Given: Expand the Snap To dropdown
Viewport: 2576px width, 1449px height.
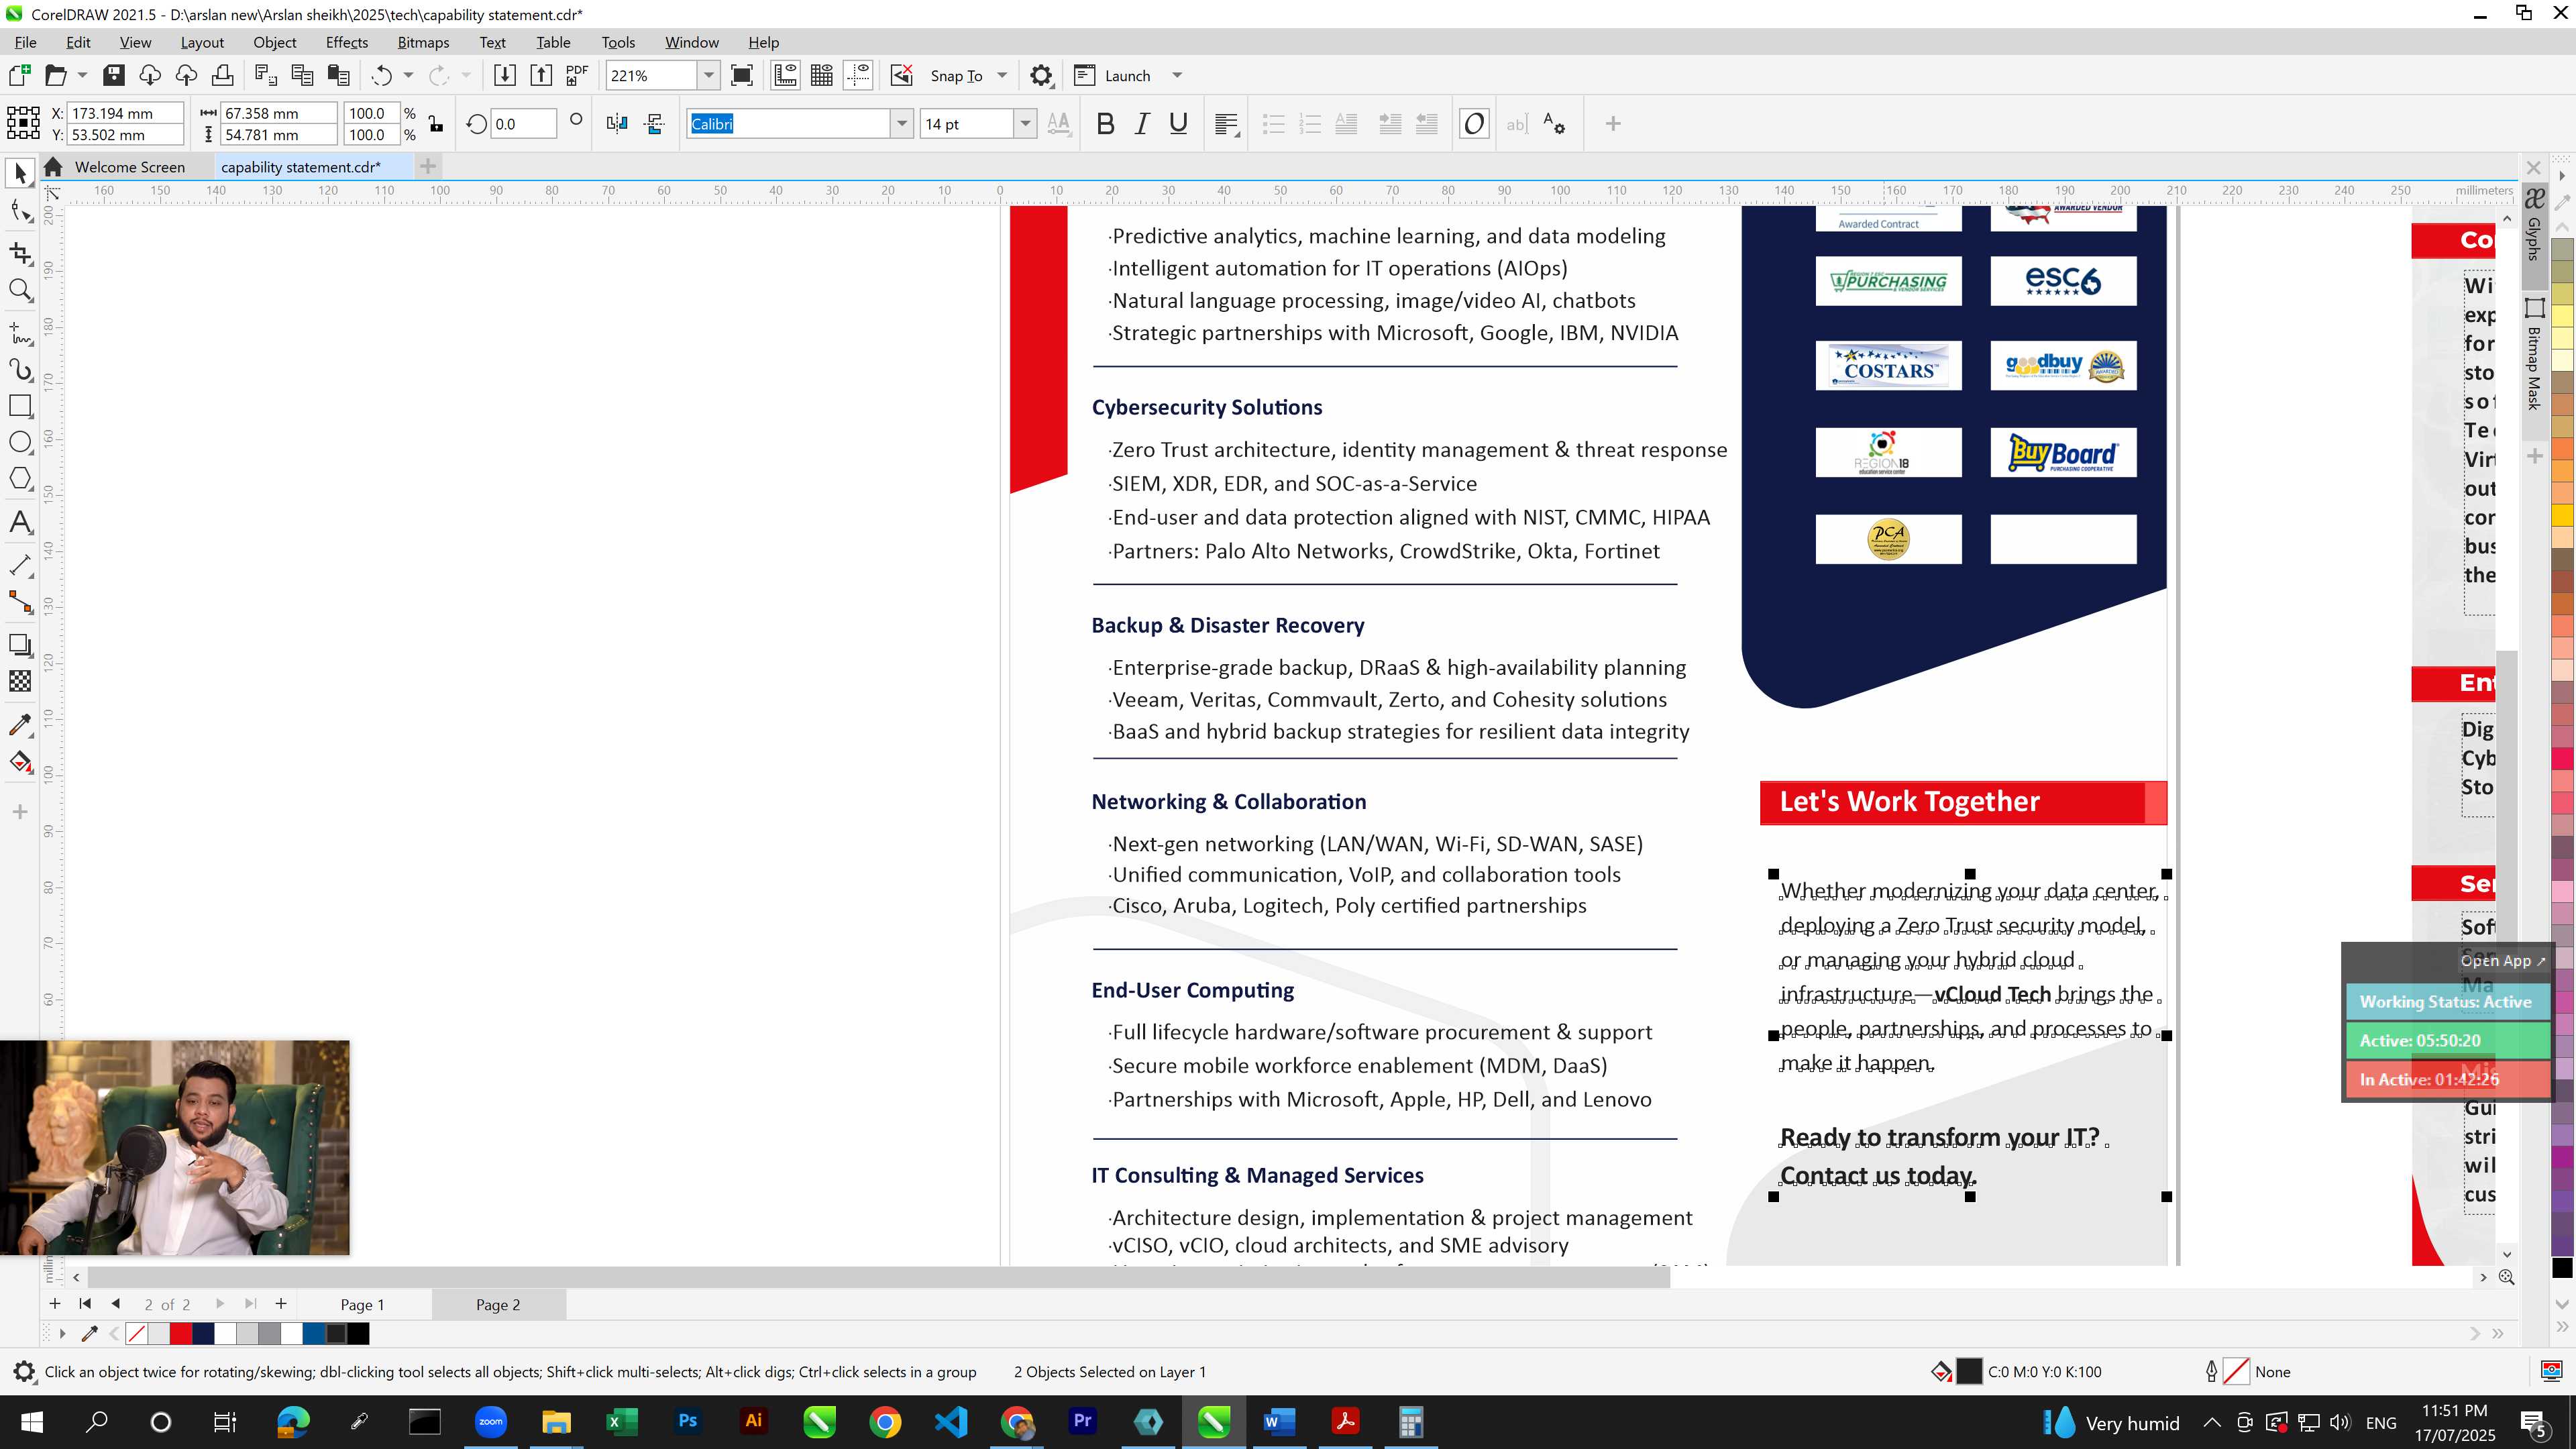Looking at the screenshot, I should click(1002, 75).
